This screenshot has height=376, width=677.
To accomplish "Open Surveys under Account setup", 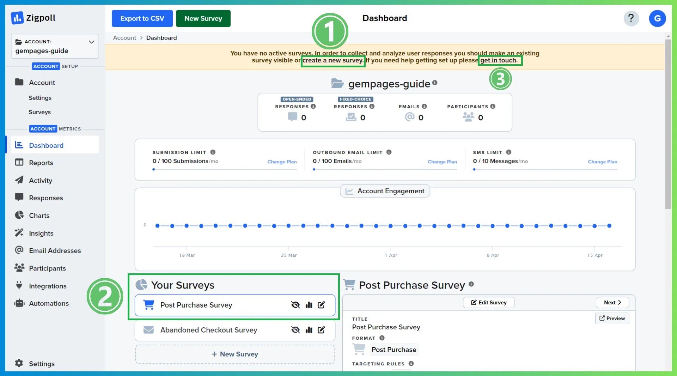I will 39,112.
